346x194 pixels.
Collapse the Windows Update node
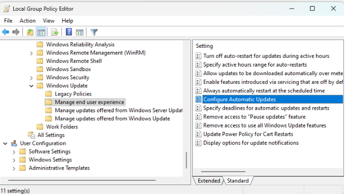click(x=32, y=86)
